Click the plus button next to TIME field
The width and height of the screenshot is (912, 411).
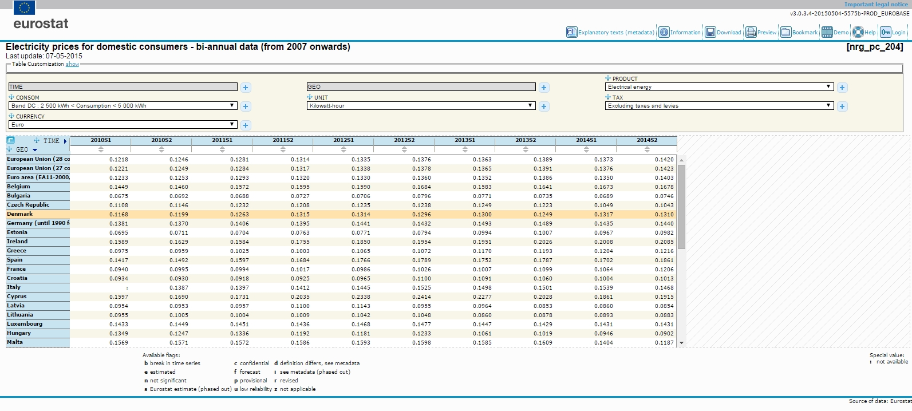246,88
